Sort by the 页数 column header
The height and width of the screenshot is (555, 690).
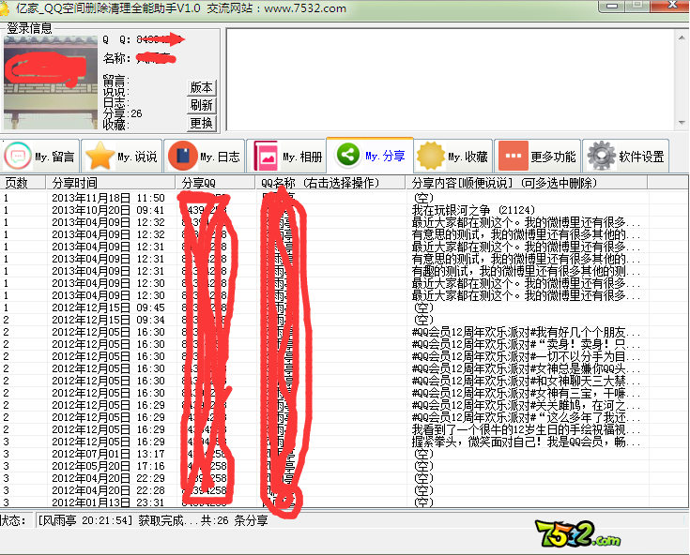pos(23,183)
